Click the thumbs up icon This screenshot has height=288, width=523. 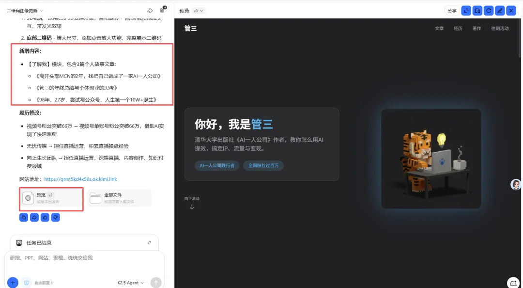(x=45, y=218)
